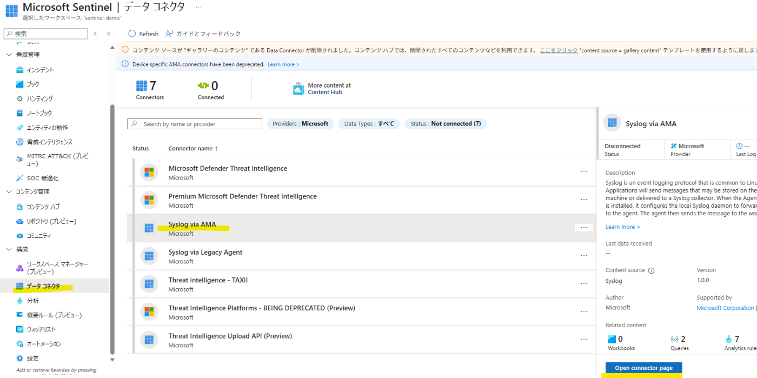Open the ブック sidebar item
The width and height of the screenshot is (757, 378).
tap(33, 84)
